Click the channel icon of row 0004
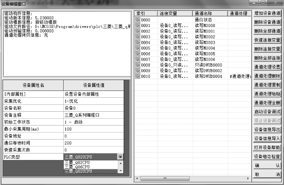Viewport: 284px width, 185px height. [138, 42]
